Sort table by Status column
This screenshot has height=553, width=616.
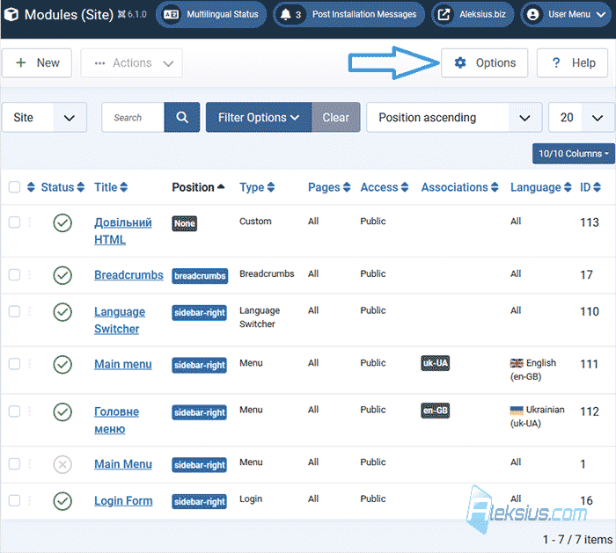62,187
